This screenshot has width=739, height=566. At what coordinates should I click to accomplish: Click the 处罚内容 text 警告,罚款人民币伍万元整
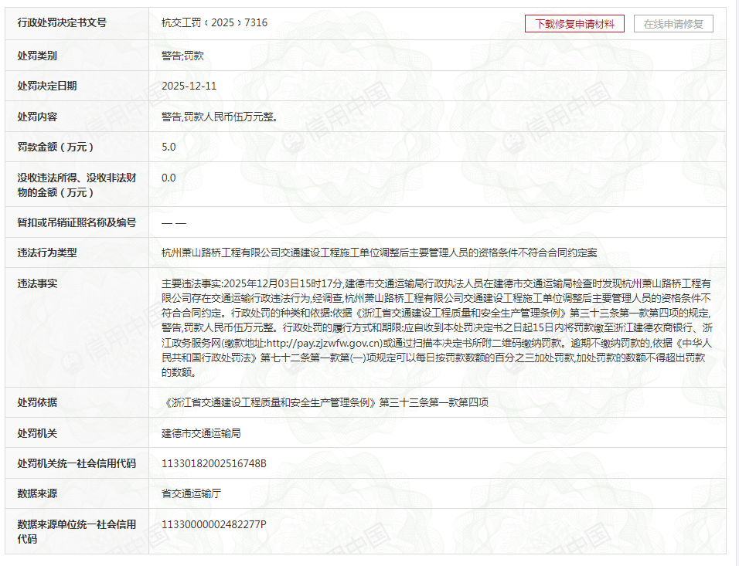click(x=220, y=117)
